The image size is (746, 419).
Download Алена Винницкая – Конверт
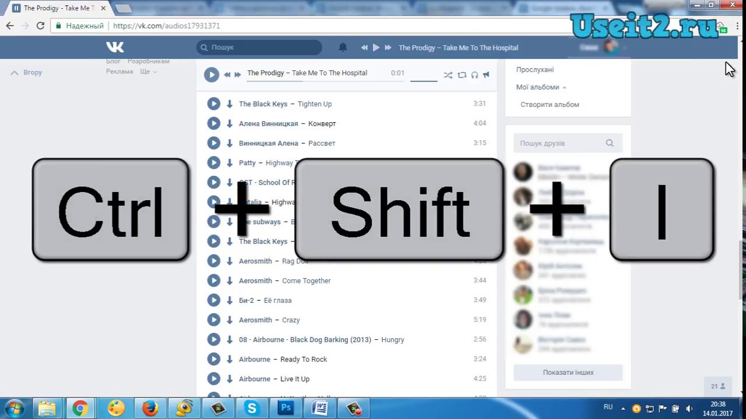click(x=229, y=123)
